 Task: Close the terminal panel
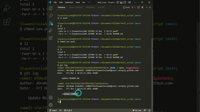pos(150,7)
